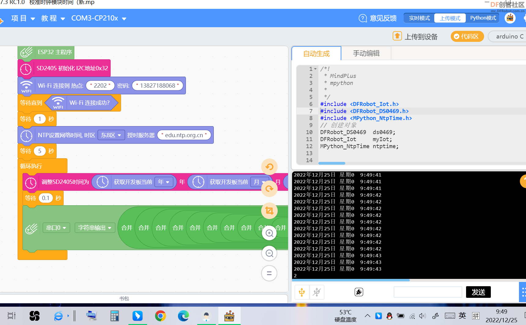Undo with the orange counter-clockwise arrow
The height and width of the screenshot is (325, 526).
coord(269,167)
